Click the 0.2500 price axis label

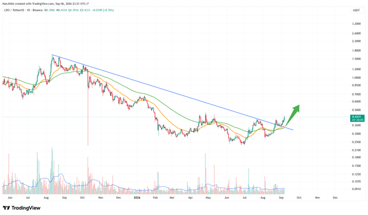356,142
